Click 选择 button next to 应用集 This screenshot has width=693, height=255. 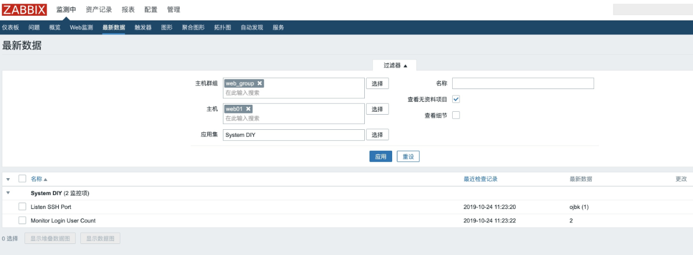click(377, 134)
